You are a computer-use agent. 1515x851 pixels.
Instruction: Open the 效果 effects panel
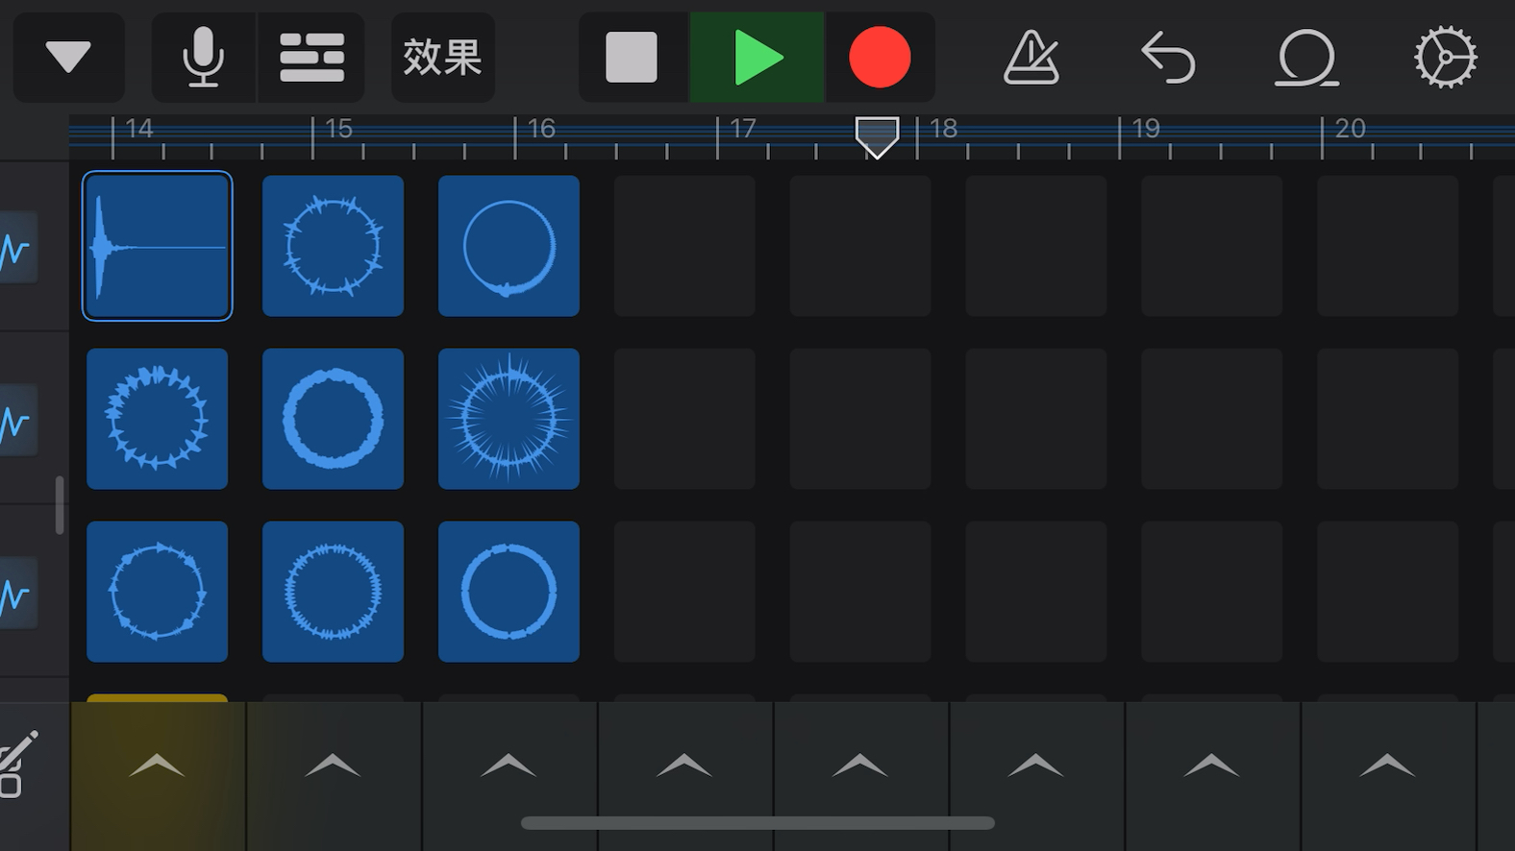[442, 58]
